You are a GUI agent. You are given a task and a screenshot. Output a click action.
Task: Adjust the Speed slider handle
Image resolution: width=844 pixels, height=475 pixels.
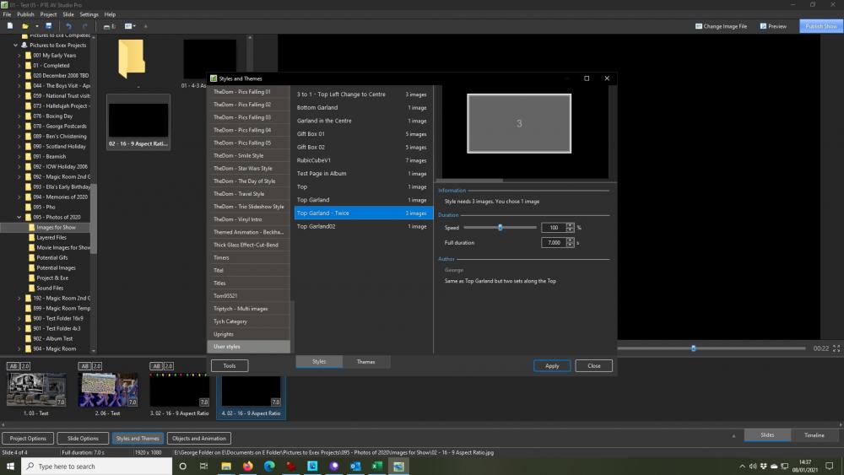point(500,228)
